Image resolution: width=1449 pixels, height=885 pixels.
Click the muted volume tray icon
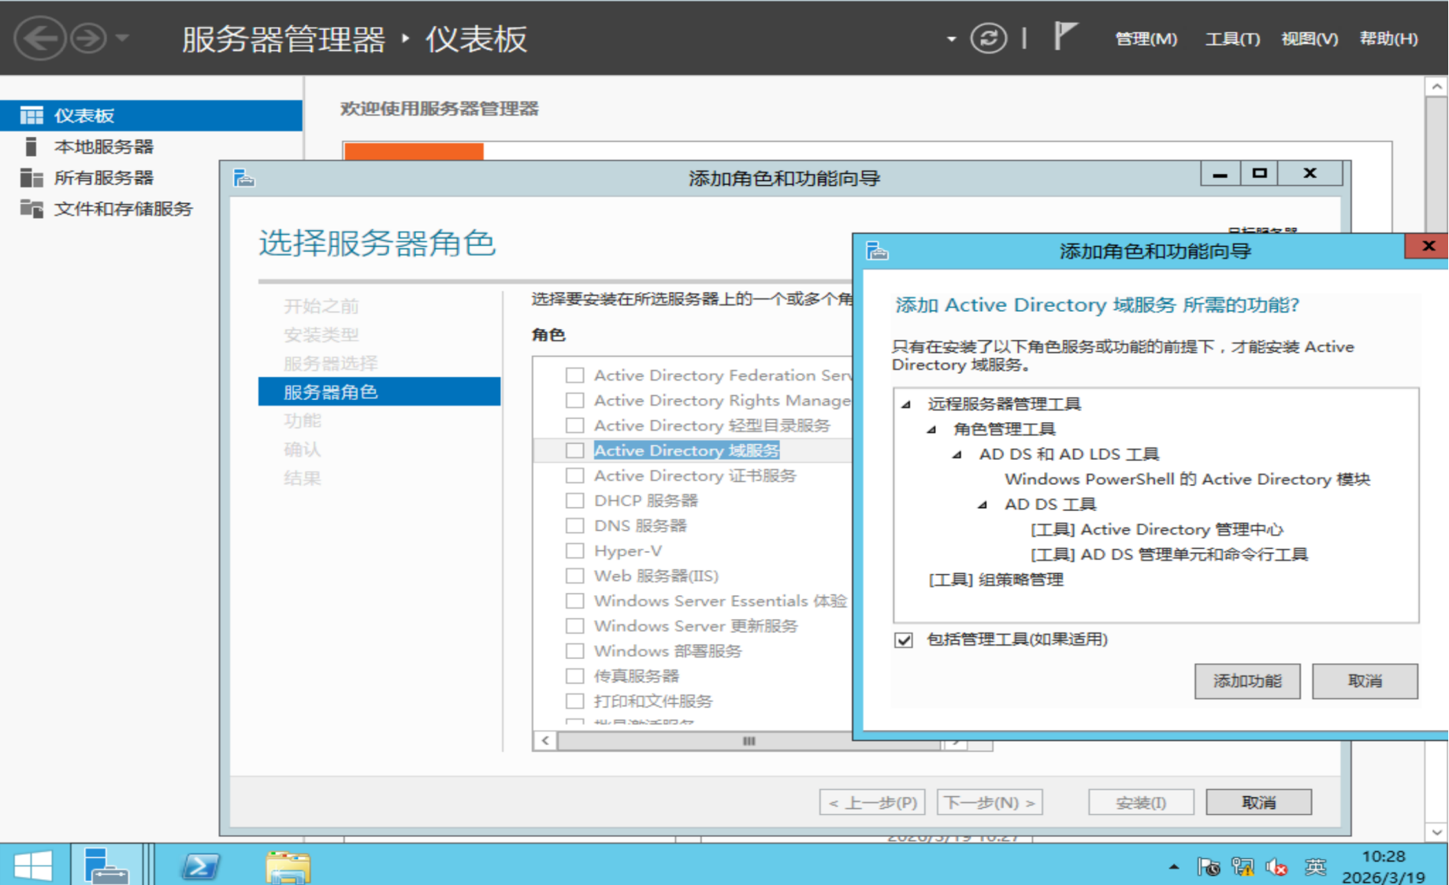click(x=1276, y=868)
